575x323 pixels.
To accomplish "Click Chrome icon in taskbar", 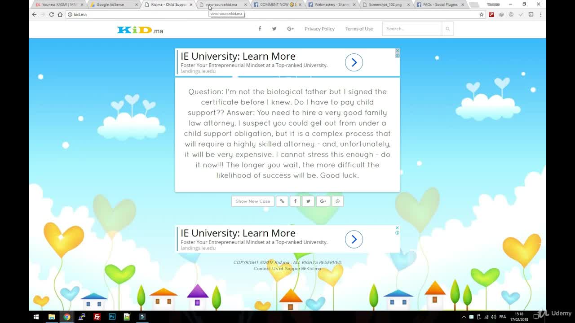I will [x=66, y=317].
